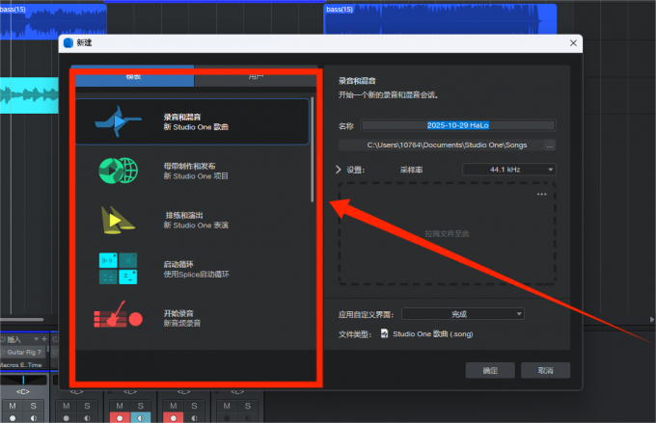Arm record on second mixer channel from left

pyautogui.click(x=67, y=418)
